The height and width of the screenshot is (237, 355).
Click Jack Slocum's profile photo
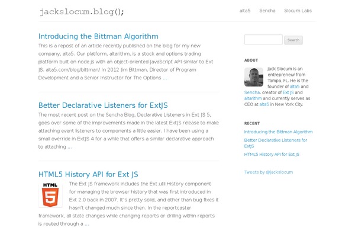[x=254, y=77]
